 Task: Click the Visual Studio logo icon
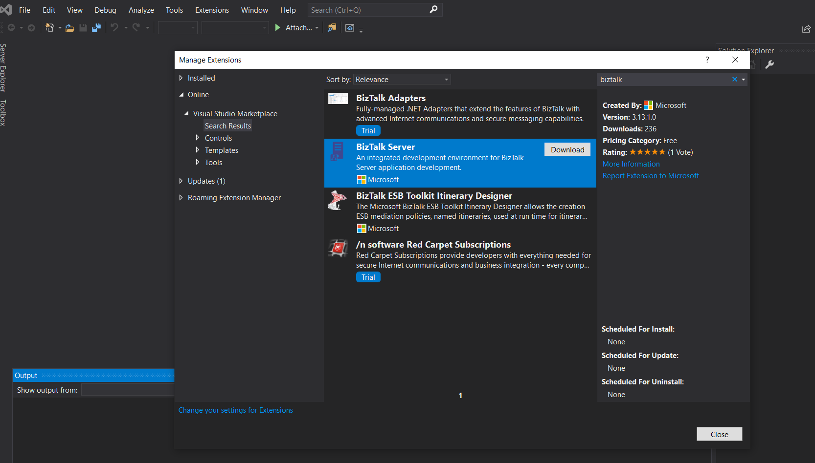[6, 9]
